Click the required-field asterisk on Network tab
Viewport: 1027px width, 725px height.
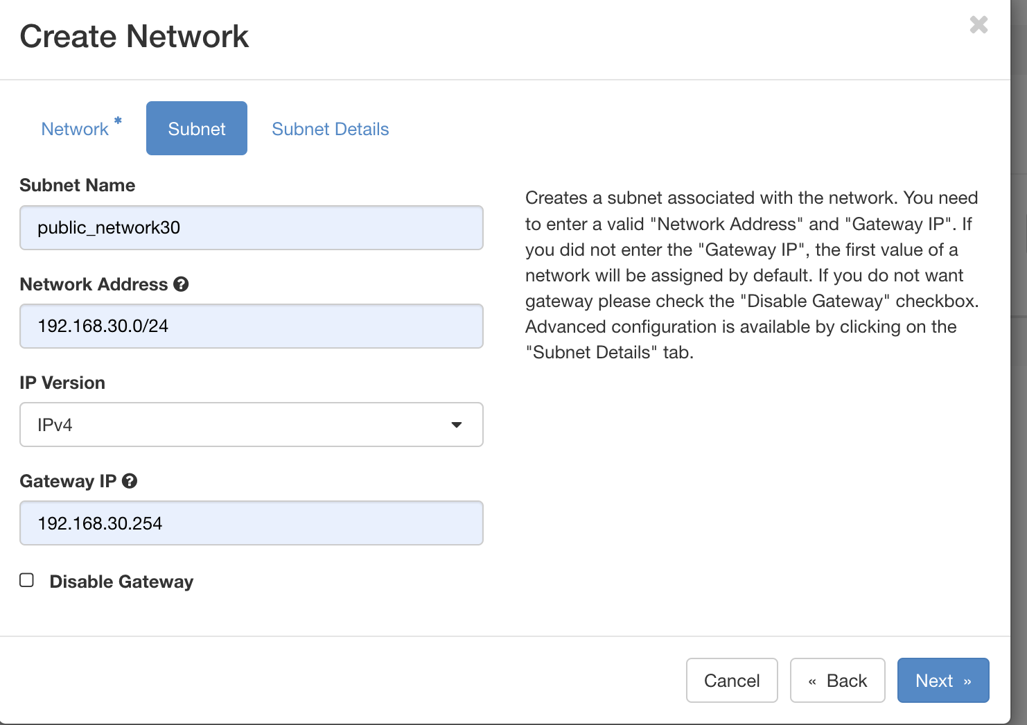pyautogui.click(x=118, y=121)
